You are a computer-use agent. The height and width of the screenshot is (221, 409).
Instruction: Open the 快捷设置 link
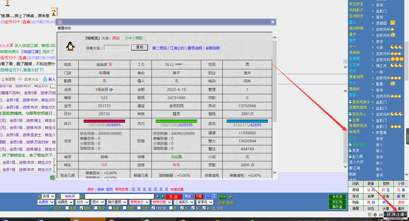click(x=177, y=190)
